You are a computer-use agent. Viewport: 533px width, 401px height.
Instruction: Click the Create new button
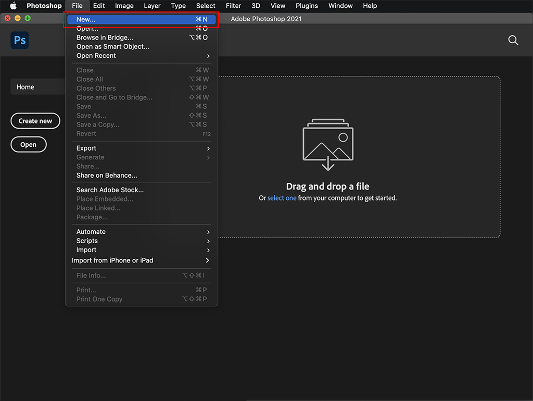tap(35, 121)
